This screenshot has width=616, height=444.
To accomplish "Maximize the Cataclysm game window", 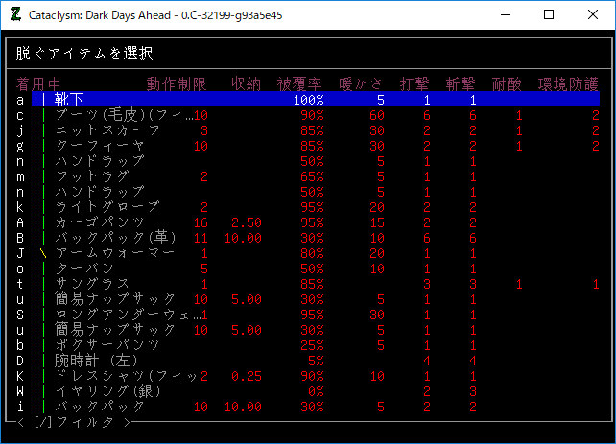I will [x=548, y=15].
